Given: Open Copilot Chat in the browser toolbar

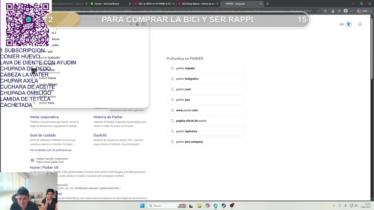Looking at the screenshot, I should pyautogui.click(x=362, y=11).
